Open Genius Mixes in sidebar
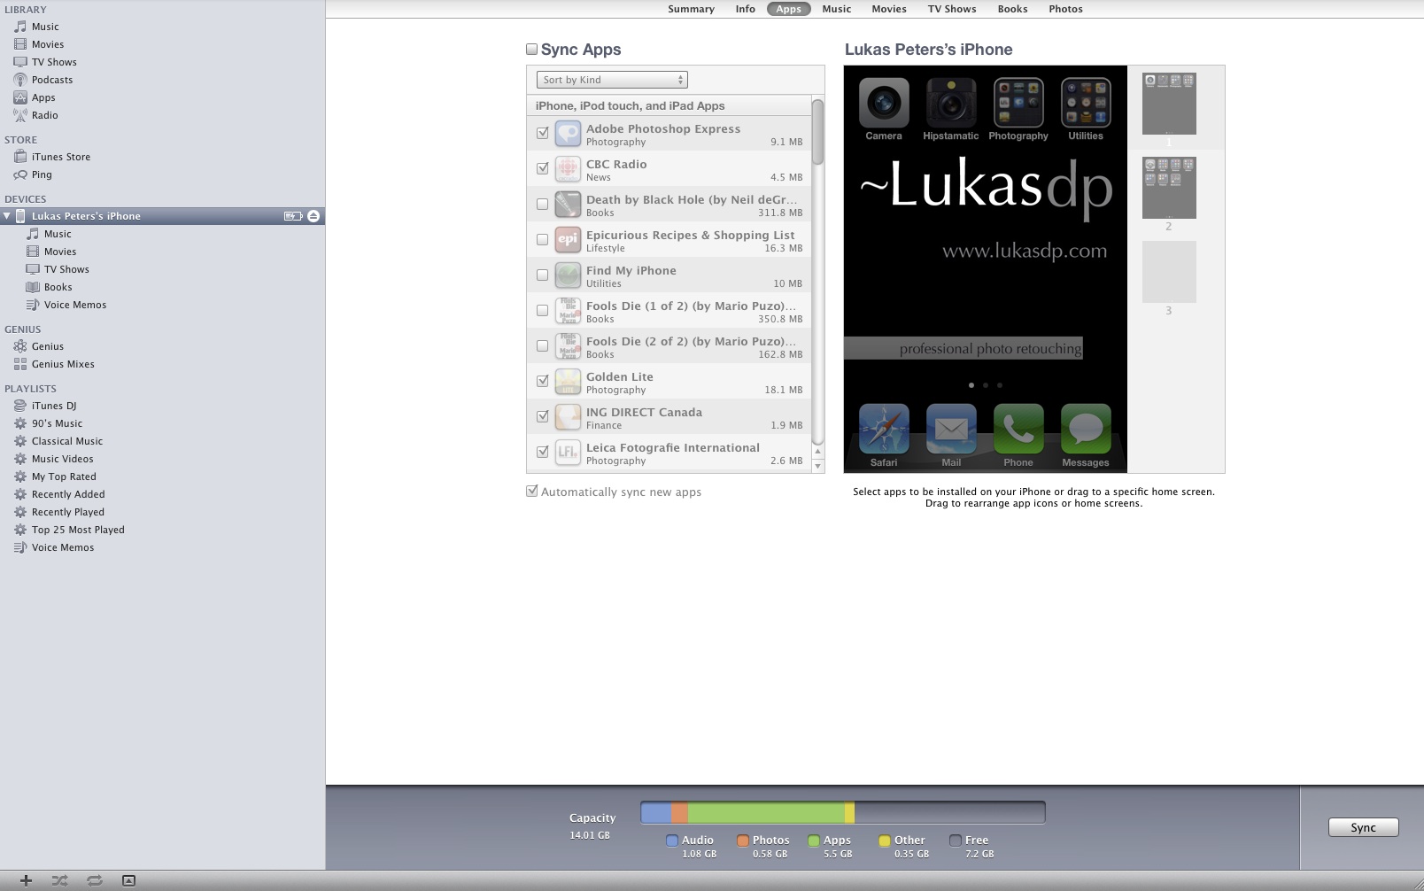 click(63, 364)
